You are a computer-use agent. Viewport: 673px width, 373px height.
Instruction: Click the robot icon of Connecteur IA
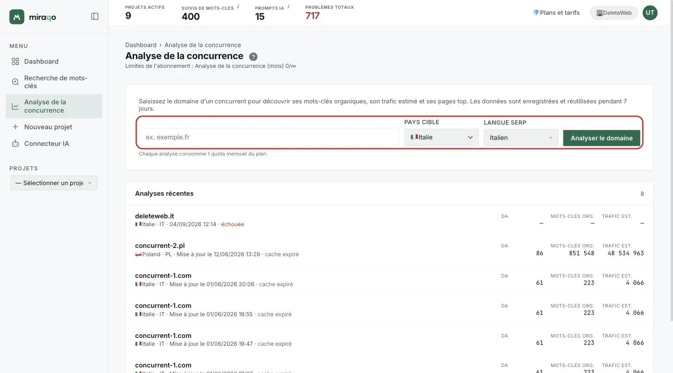pos(15,144)
